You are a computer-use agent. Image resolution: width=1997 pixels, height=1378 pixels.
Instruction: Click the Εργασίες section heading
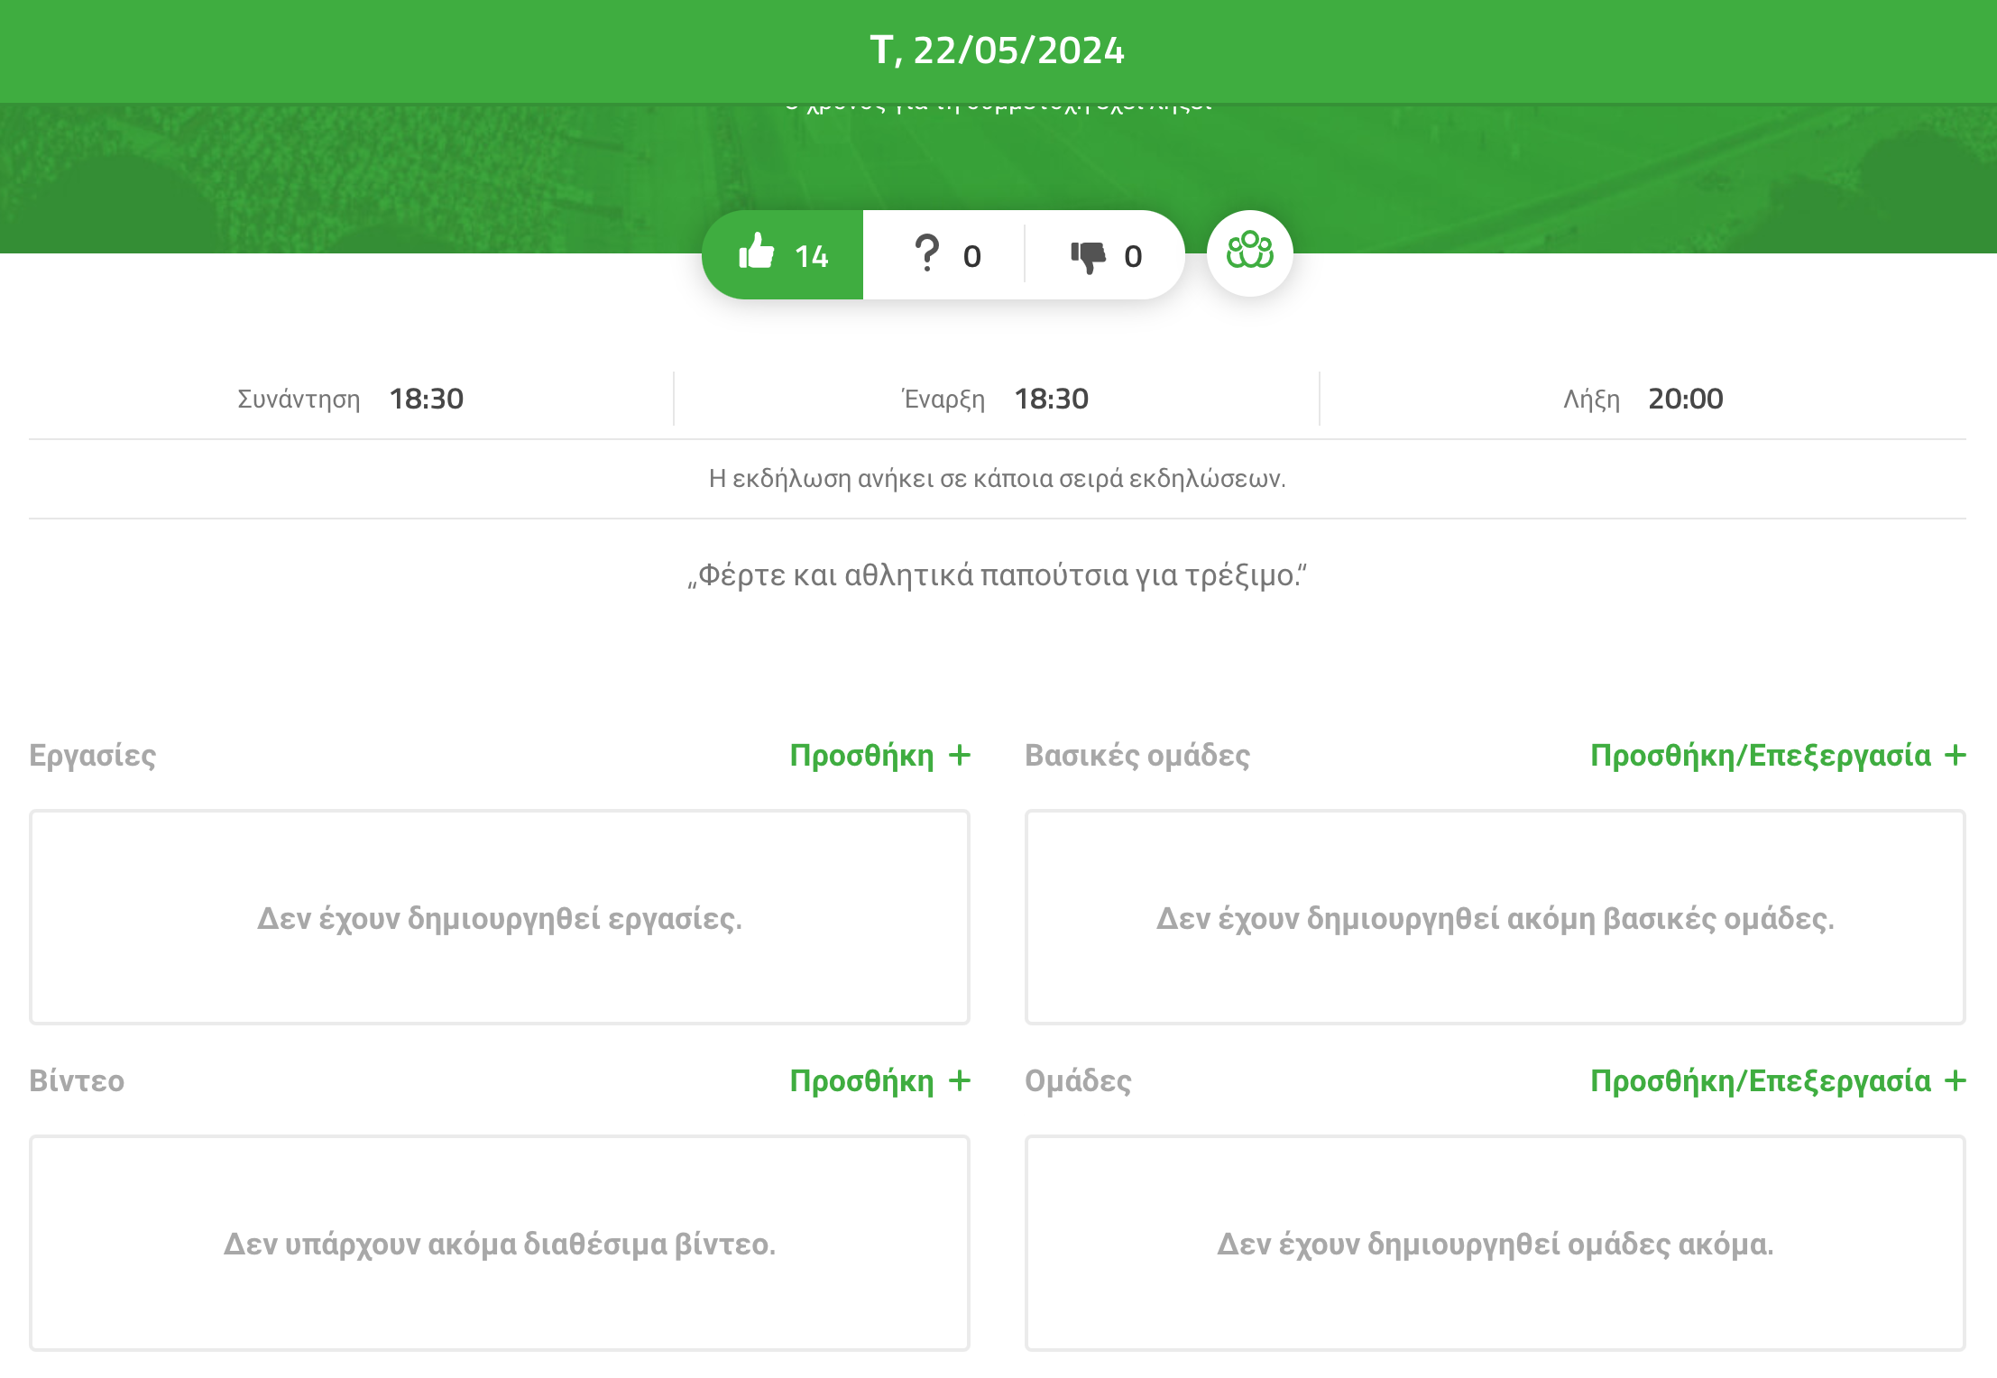tap(93, 756)
